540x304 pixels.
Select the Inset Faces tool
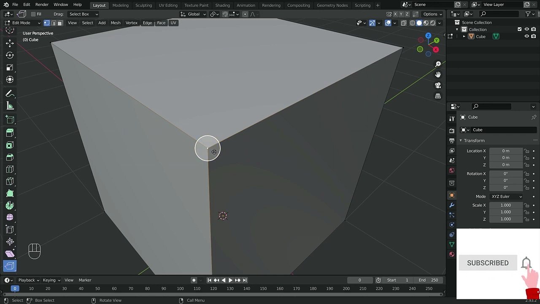pos(10,145)
